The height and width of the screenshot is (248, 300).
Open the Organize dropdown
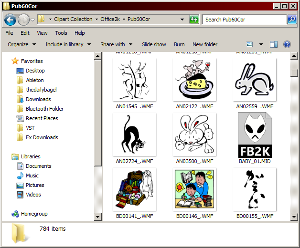(21, 44)
